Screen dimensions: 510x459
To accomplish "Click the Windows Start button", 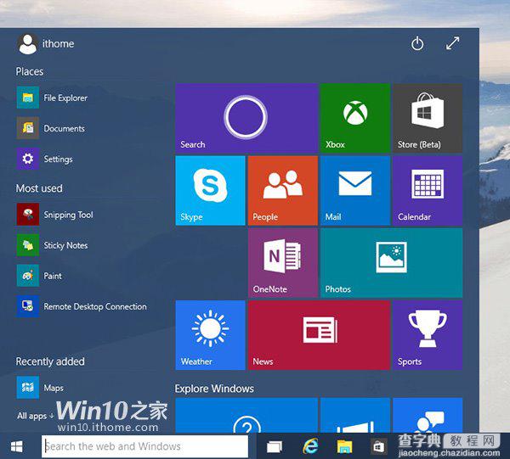I will 17,446.
